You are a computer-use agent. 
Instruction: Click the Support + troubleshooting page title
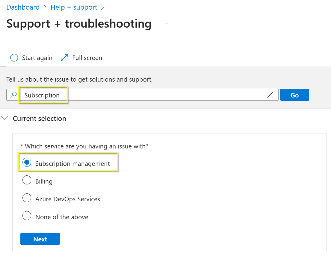(x=79, y=24)
